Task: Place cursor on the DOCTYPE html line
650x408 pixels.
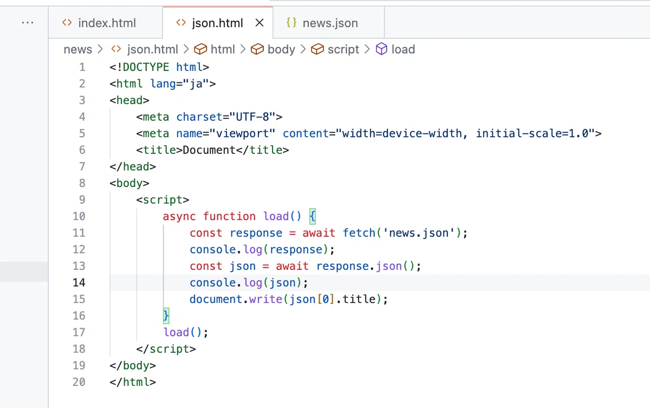Action: coord(159,67)
